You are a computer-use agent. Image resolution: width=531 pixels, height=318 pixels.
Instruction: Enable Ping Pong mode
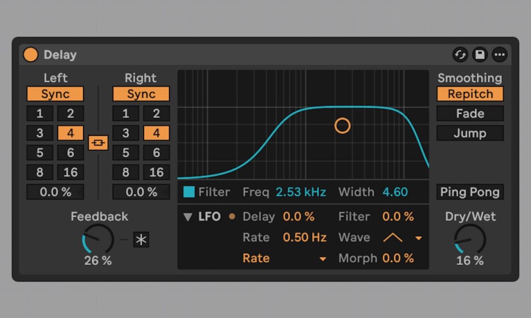tap(470, 192)
